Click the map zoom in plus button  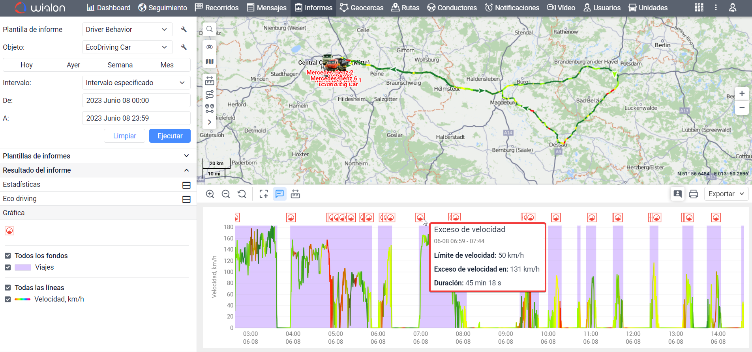(x=742, y=93)
